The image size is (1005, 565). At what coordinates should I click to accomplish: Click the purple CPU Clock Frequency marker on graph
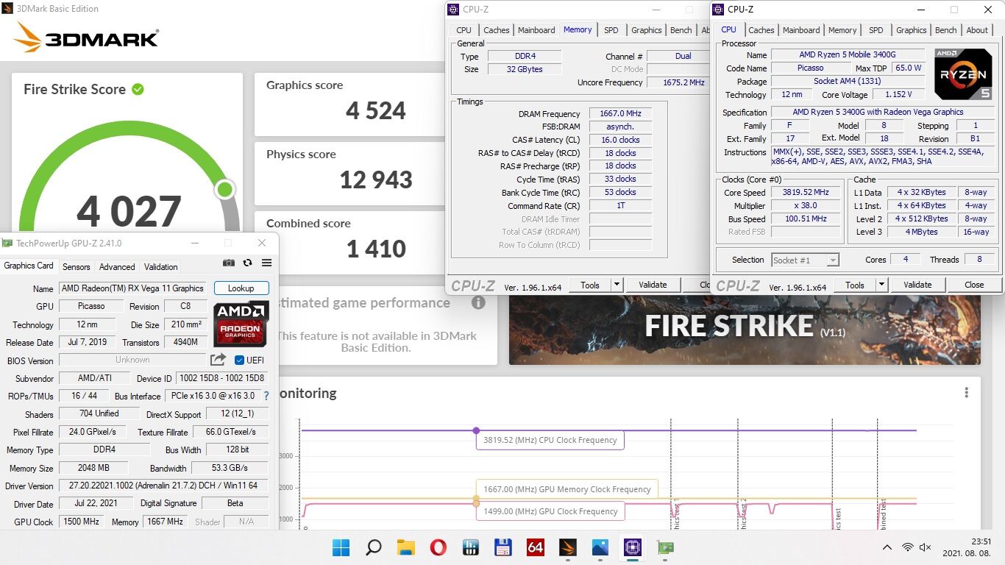(476, 430)
